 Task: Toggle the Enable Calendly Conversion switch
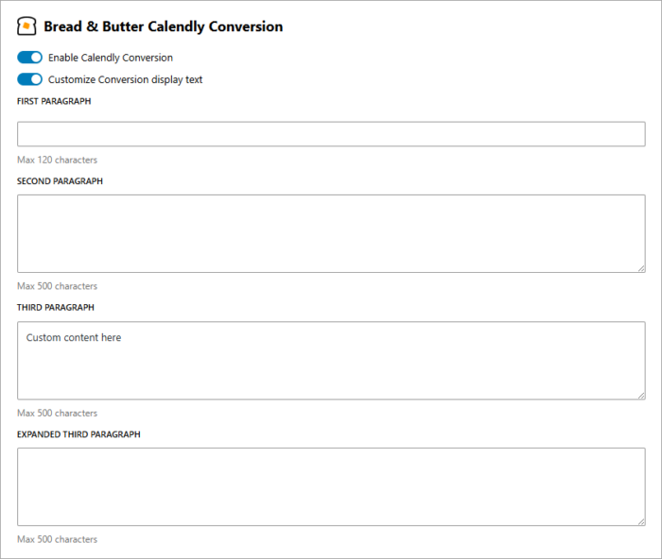click(30, 58)
